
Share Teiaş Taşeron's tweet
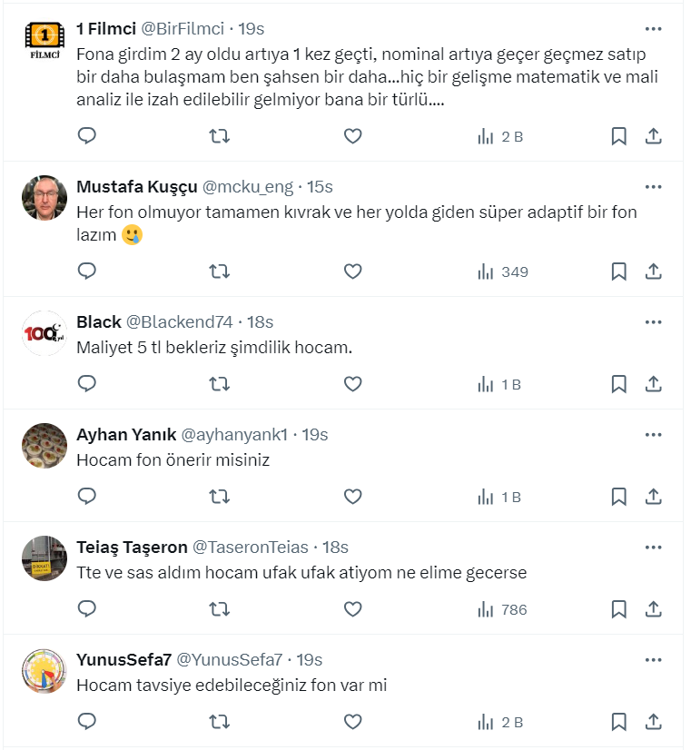click(x=653, y=609)
